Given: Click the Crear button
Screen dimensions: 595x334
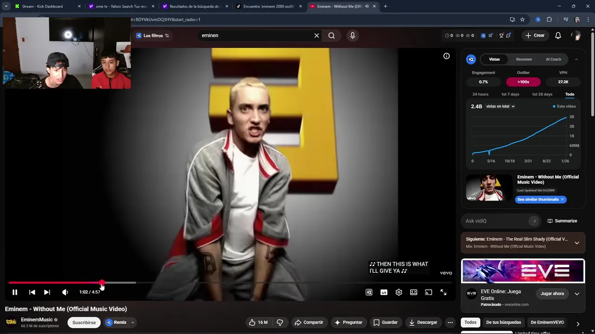Looking at the screenshot, I should (x=535, y=35).
